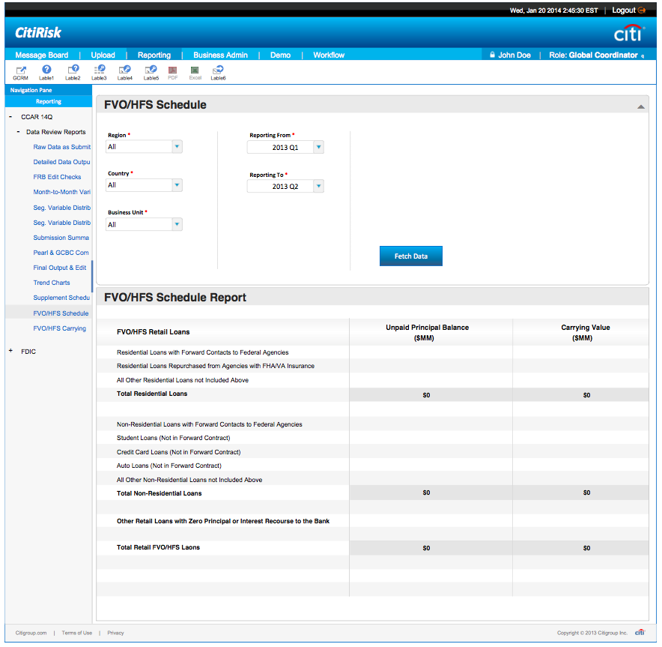Open the Final Output & Edit report

(59, 268)
